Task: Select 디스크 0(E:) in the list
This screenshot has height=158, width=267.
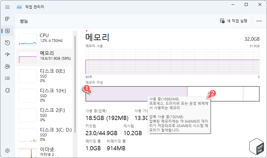Action: coord(44,76)
